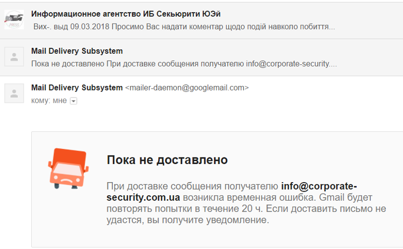The image size is (403, 249).
Task: Click the 'кому: мне' recipient text
Action: click(x=49, y=101)
